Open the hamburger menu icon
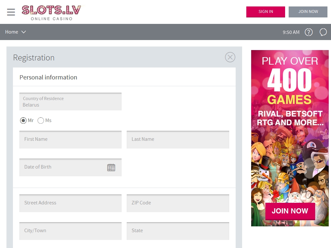The image size is (331, 248). 11,12
